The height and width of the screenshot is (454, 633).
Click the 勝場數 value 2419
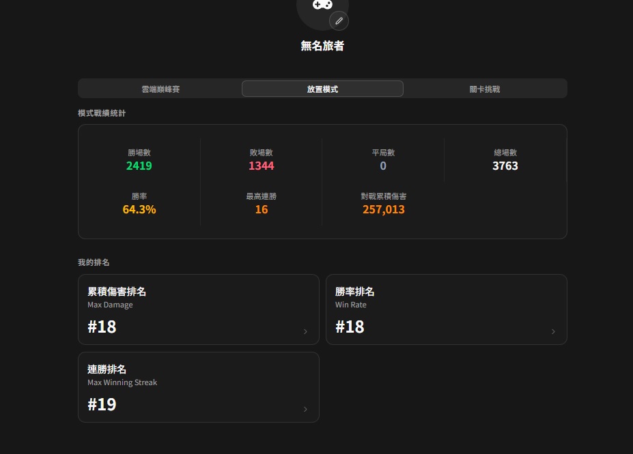139,166
